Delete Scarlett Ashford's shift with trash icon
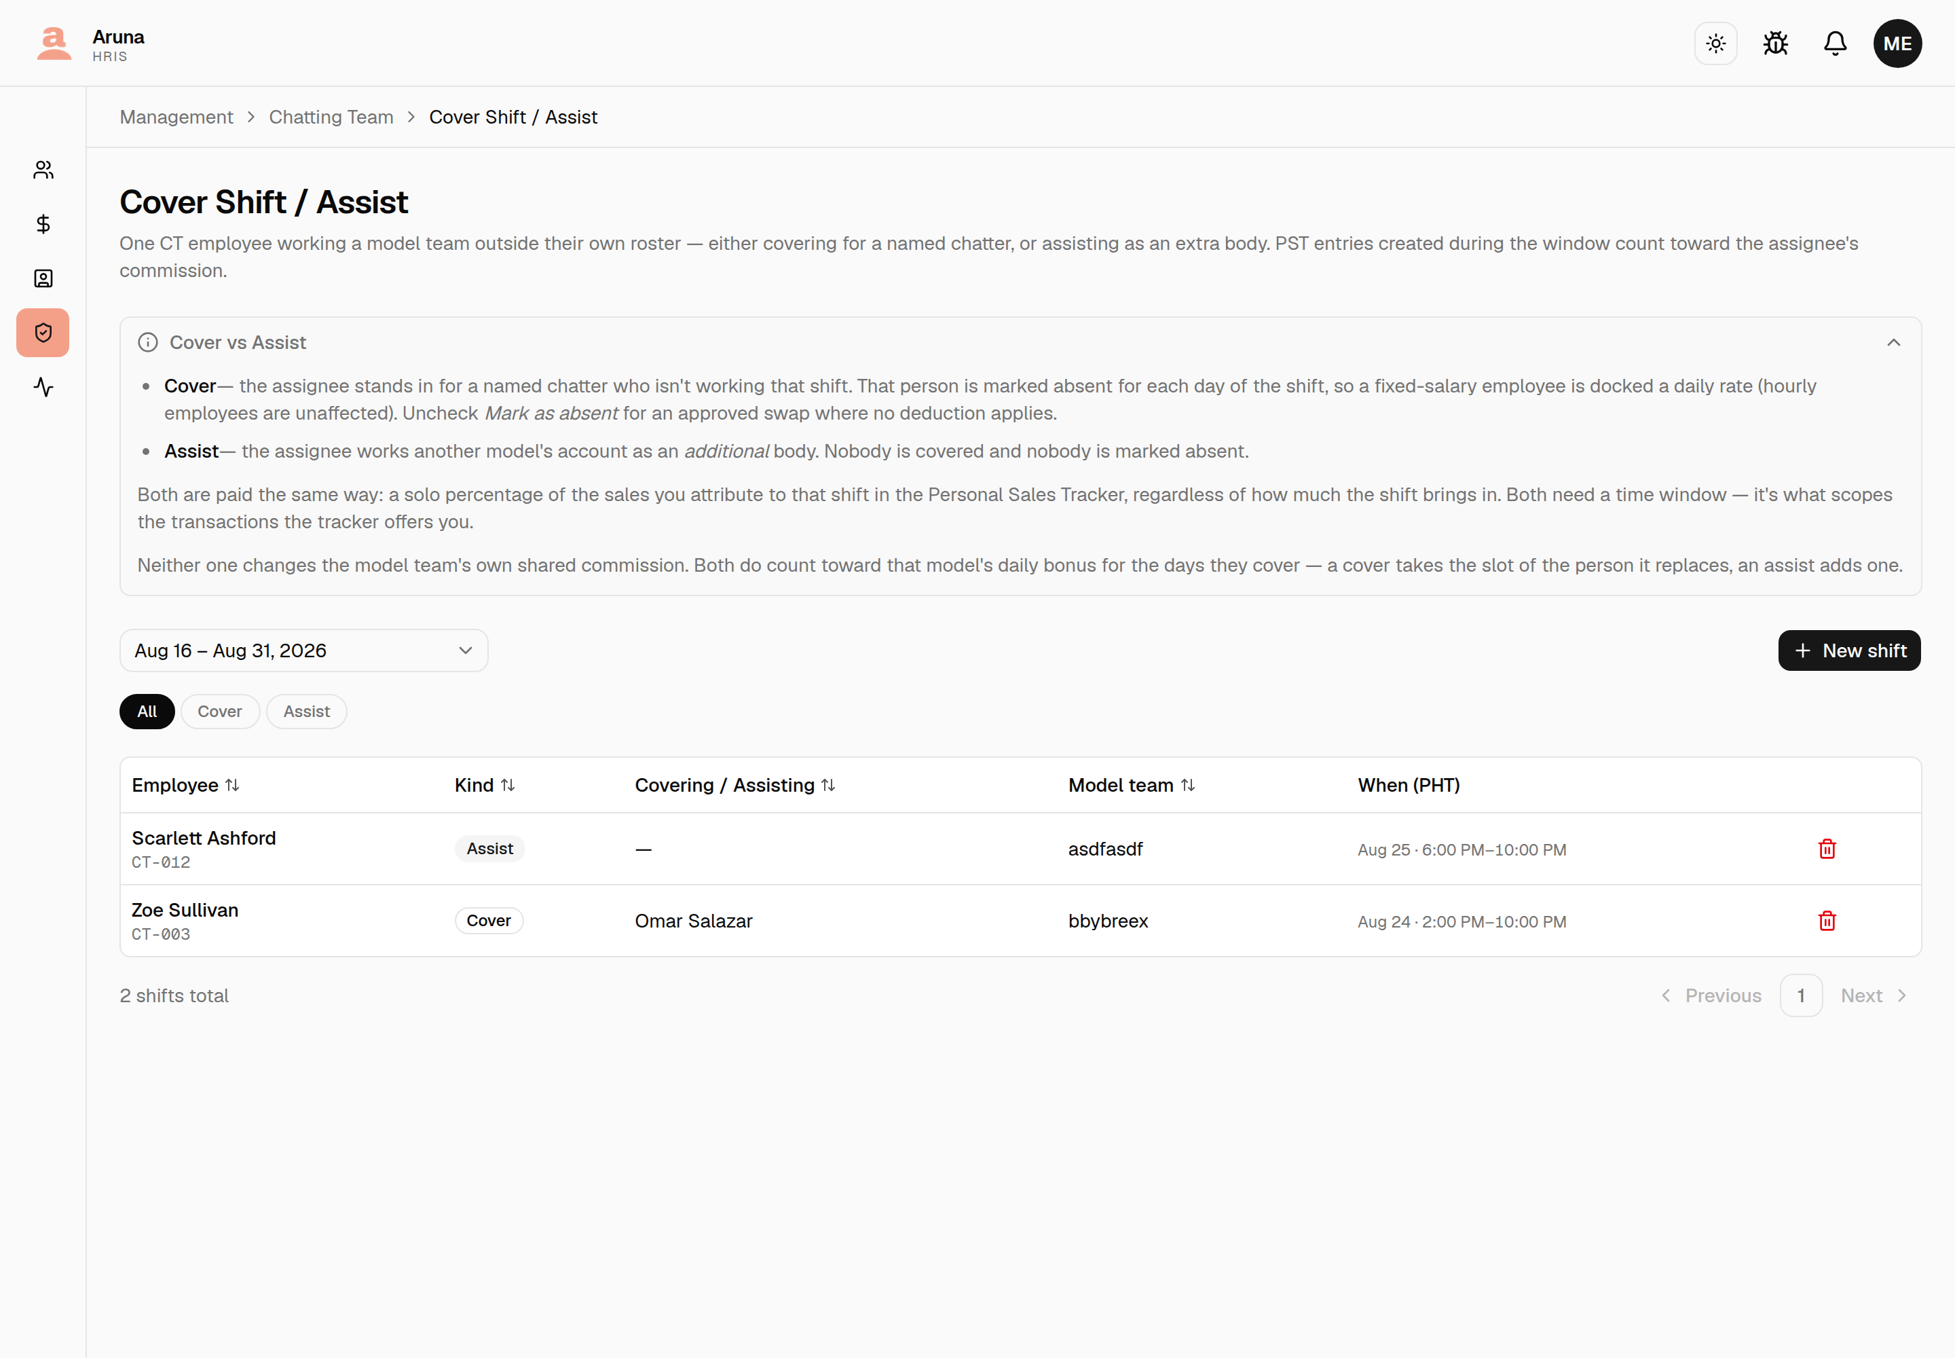The width and height of the screenshot is (1955, 1358). pos(1827,849)
